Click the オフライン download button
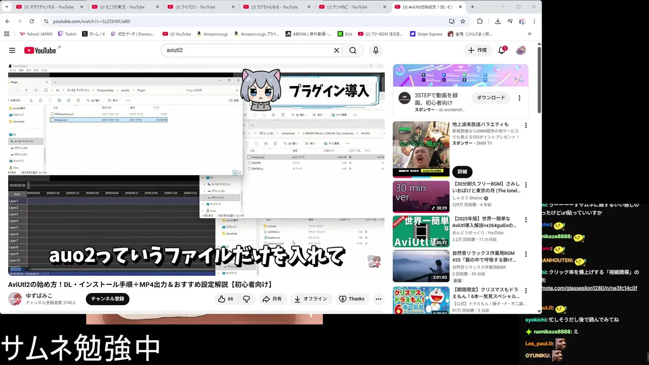This screenshot has height=365, width=649. [x=311, y=299]
